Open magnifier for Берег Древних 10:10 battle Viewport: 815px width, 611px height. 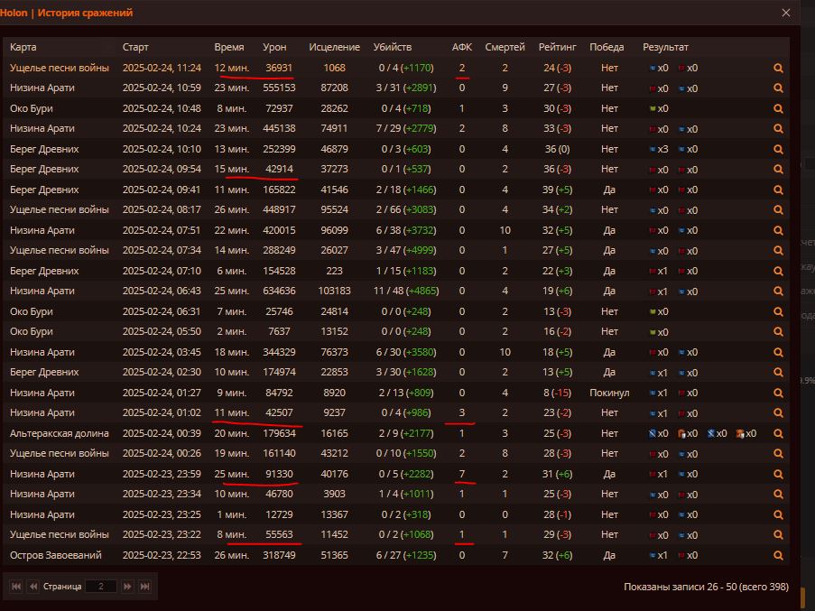pyautogui.click(x=778, y=149)
